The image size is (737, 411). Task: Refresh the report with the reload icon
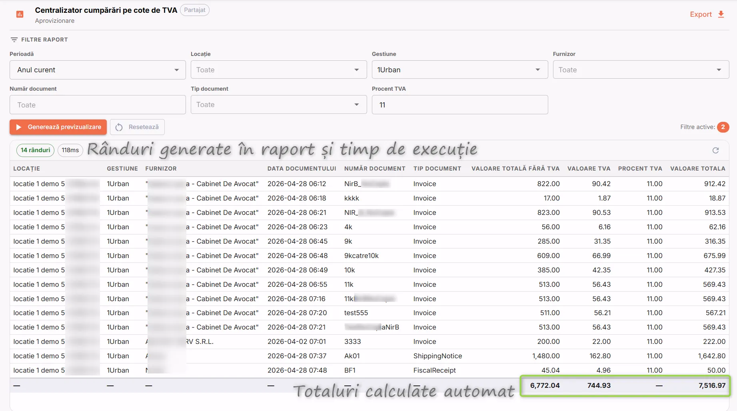click(x=716, y=150)
